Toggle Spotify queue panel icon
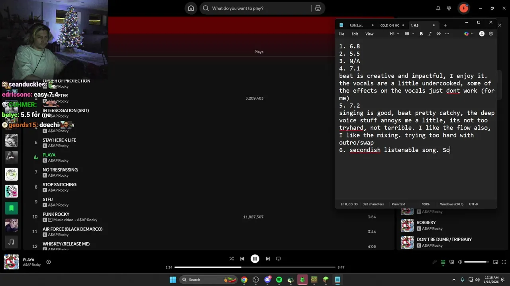Image resolution: width=510 pixels, height=286 pixels. click(443, 262)
